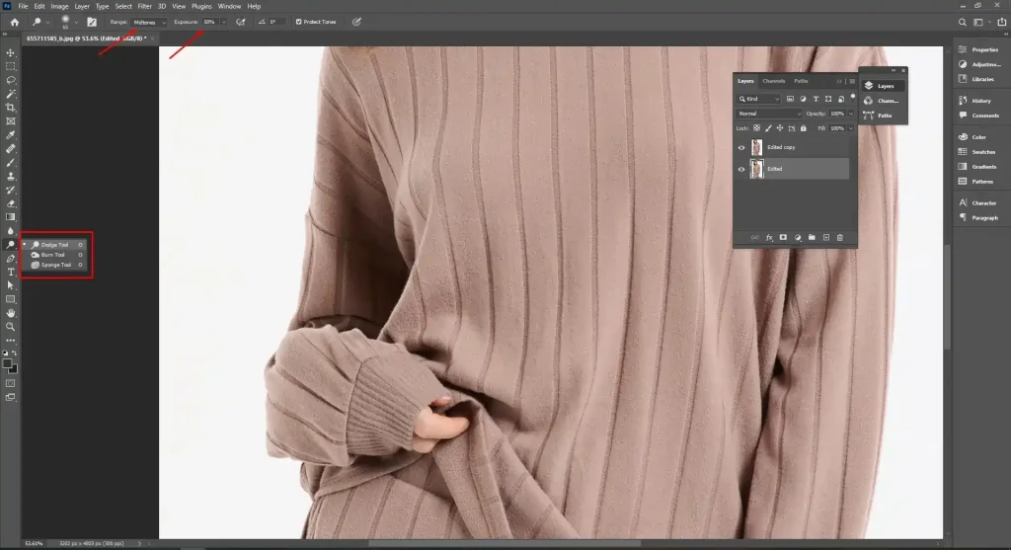Open the Image menu
The width and height of the screenshot is (1011, 550).
coord(59,7)
